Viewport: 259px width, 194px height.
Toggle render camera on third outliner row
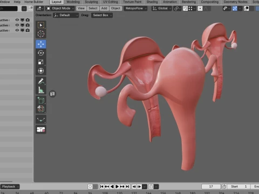[28, 30]
